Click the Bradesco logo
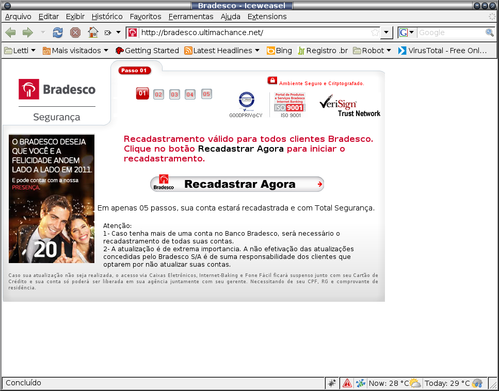This screenshot has height=391, width=499. (57, 89)
